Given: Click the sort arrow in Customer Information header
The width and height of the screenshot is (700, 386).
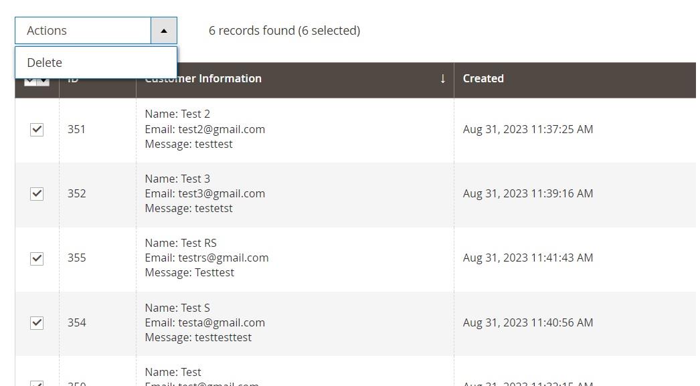Looking at the screenshot, I should [x=442, y=79].
